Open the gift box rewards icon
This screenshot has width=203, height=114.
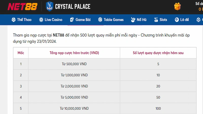177,6
